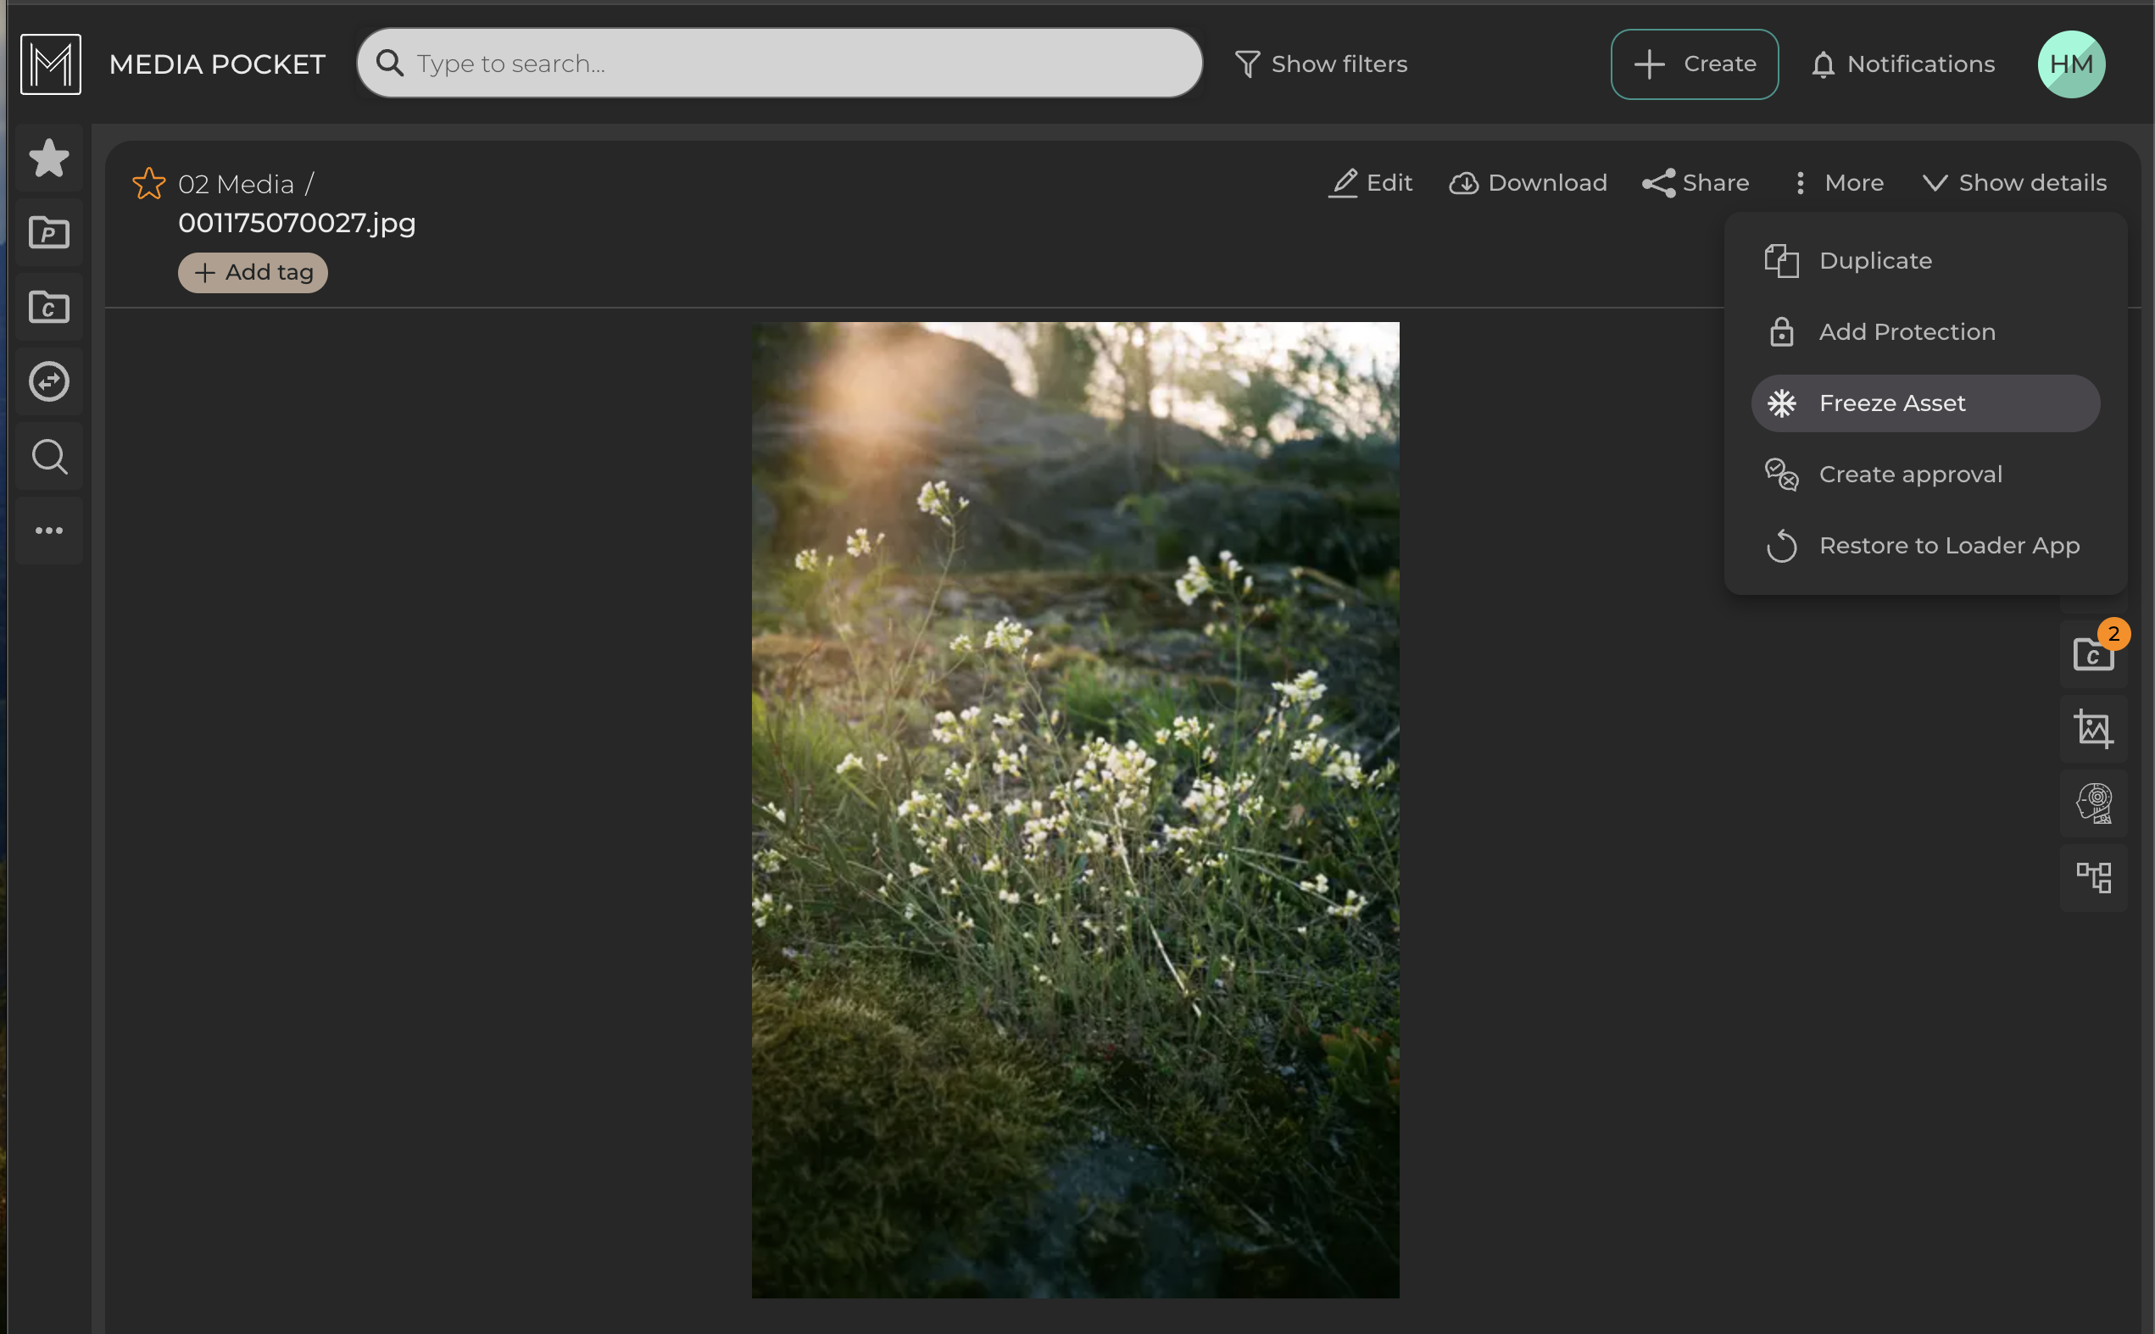The width and height of the screenshot is (2155, 1334).
Task: Click the favorites star in left sidebar
Action: click(48, 158)
